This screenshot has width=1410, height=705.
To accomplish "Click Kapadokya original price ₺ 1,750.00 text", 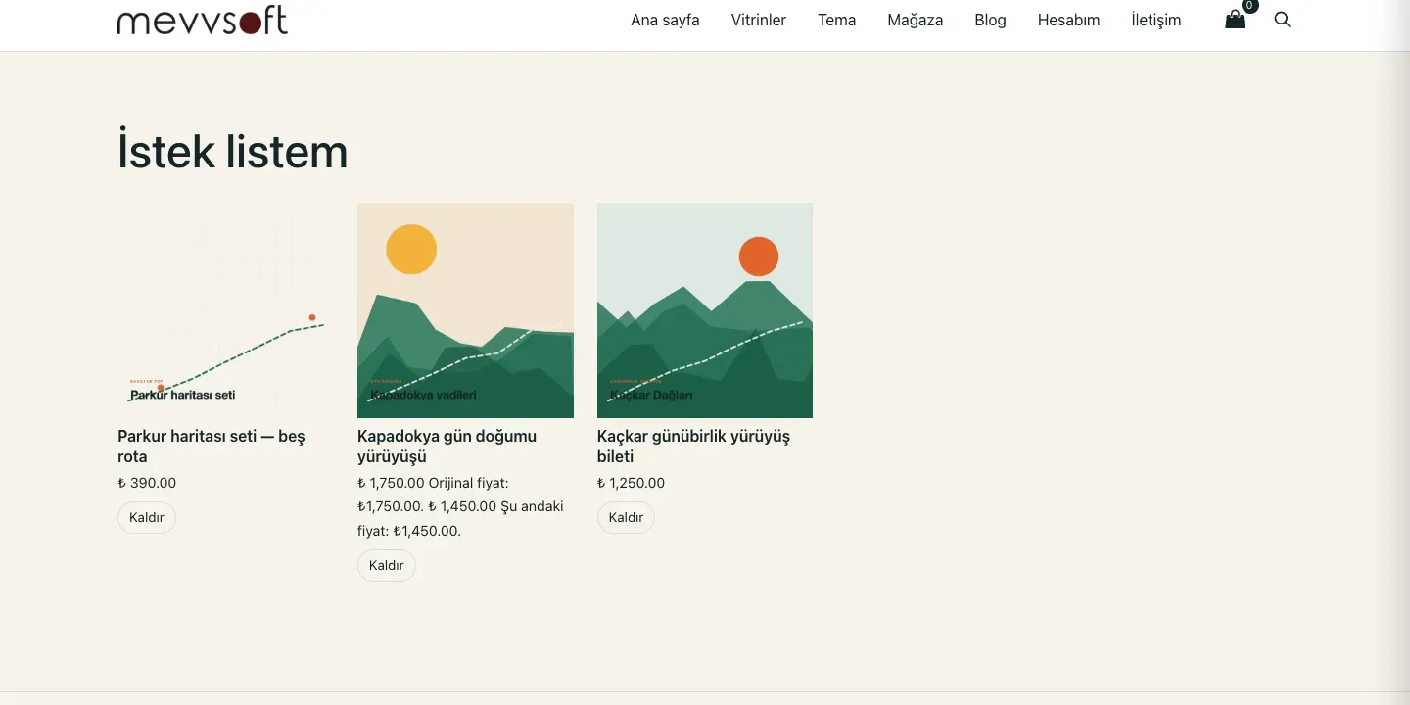I will pos(391,483).
